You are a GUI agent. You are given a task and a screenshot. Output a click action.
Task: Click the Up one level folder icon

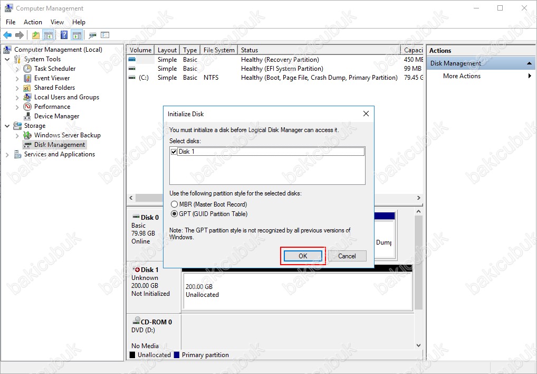click(x=36, y=35)
